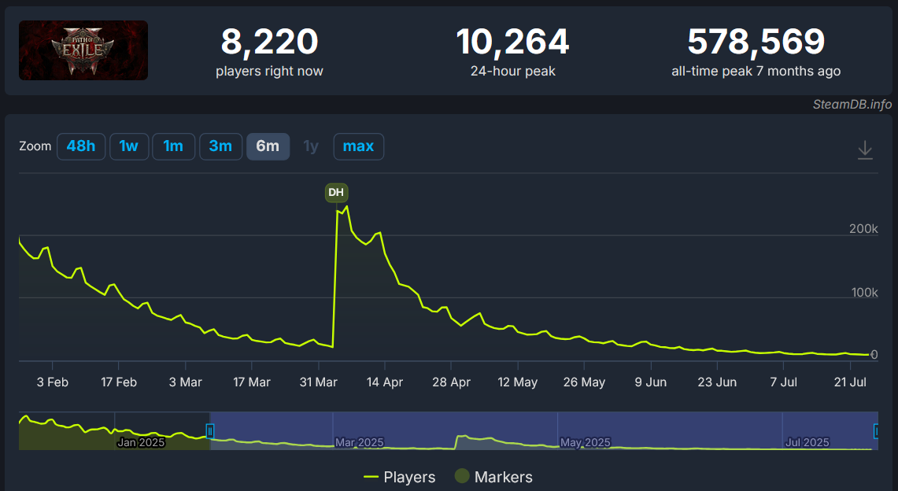Click the 578,569 all-time peak value
This screenshot has width=898, height=491.
[x=756, y=42]
